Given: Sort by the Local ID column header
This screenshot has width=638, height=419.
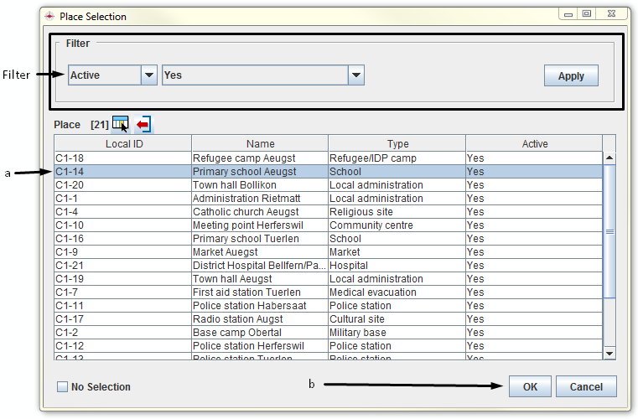Looking at the screenshot, I should (123, 144).
